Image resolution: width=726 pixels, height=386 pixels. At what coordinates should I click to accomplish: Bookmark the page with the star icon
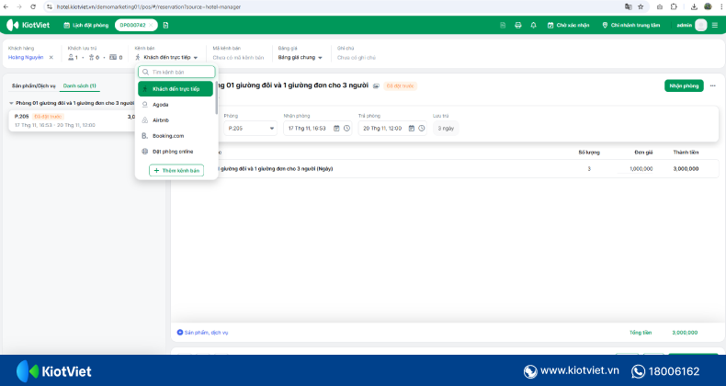tap(641, 7)
